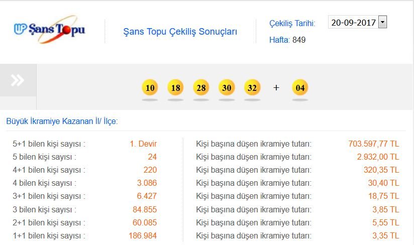This screenshot has width=414, height=245.
Task: Click the yellow ball numbered 32
Action: (252, 88)
